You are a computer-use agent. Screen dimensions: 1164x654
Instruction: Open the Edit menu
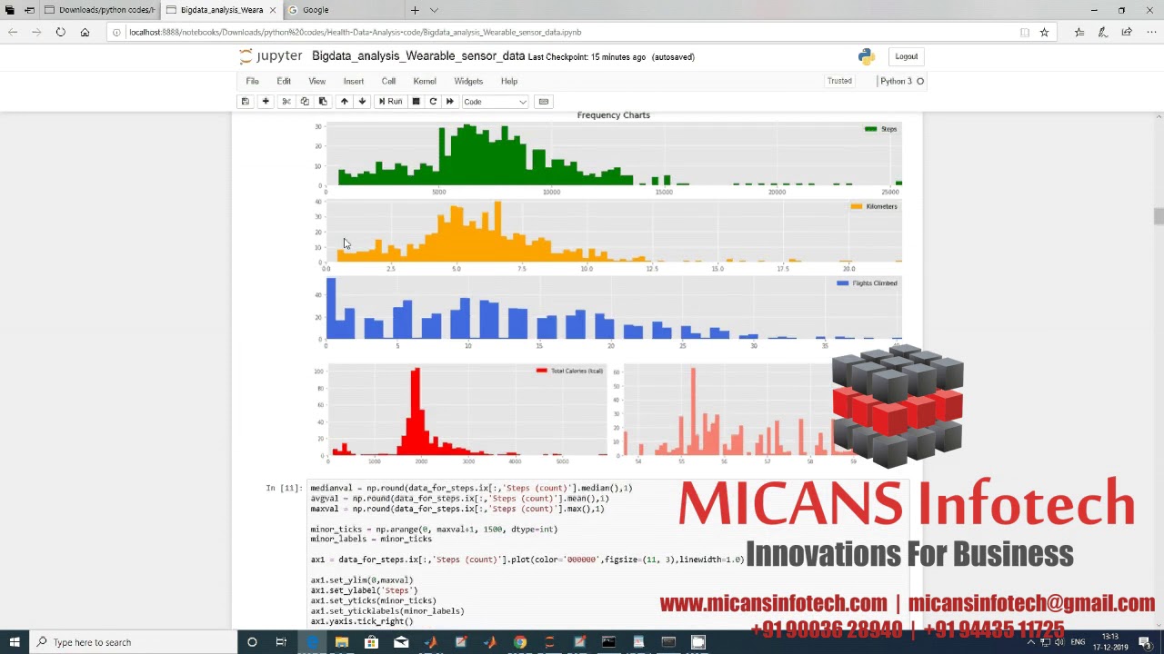click(x=284, y=81)
